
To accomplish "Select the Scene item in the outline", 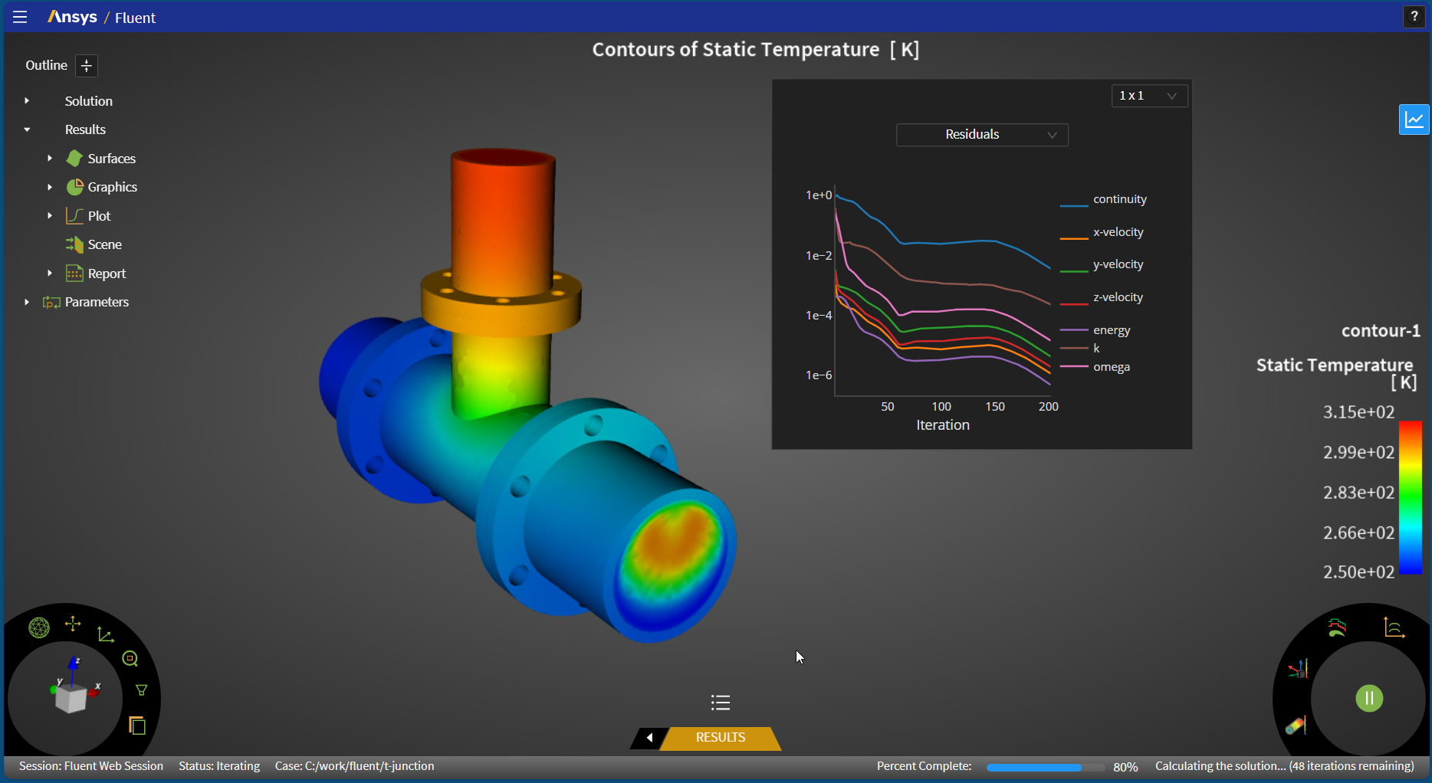I will tap(104, 244).
